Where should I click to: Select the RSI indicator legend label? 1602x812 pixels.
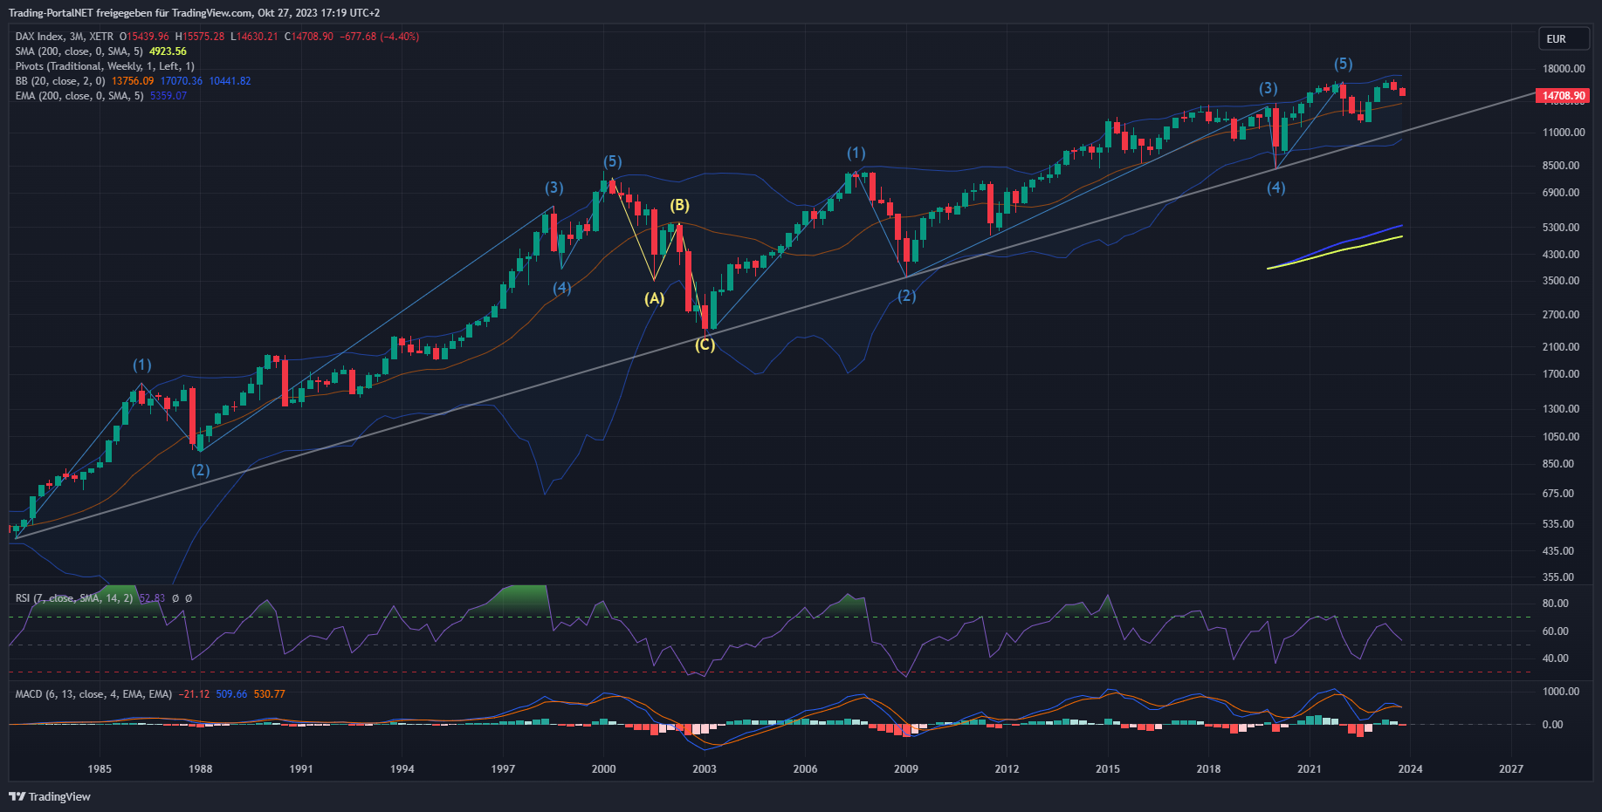74,598
